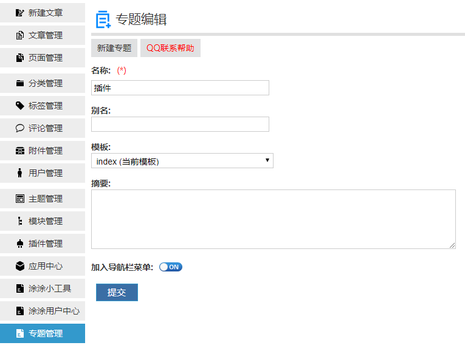
Task: Click inside the 摘要 text area
Action: (x=273, y=219)
